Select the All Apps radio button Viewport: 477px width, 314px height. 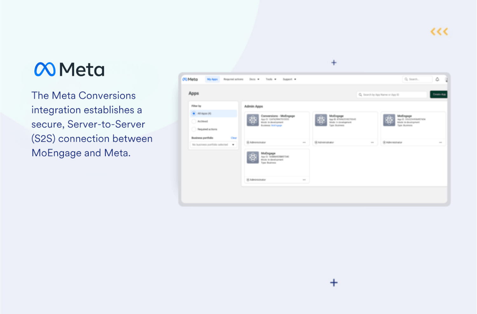pyautogui.click(x=194, y=113)
